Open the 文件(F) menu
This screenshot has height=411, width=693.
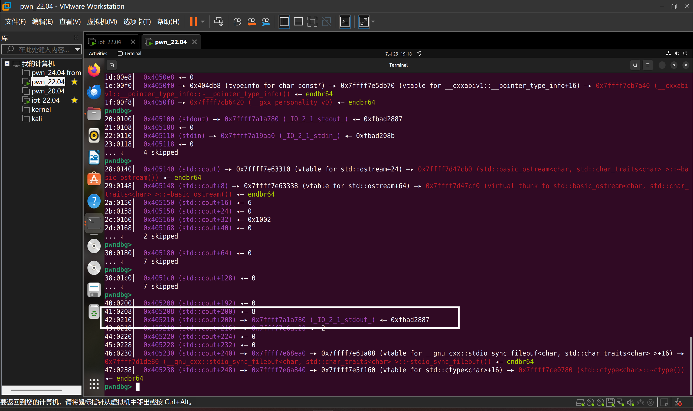click(15, 22)
